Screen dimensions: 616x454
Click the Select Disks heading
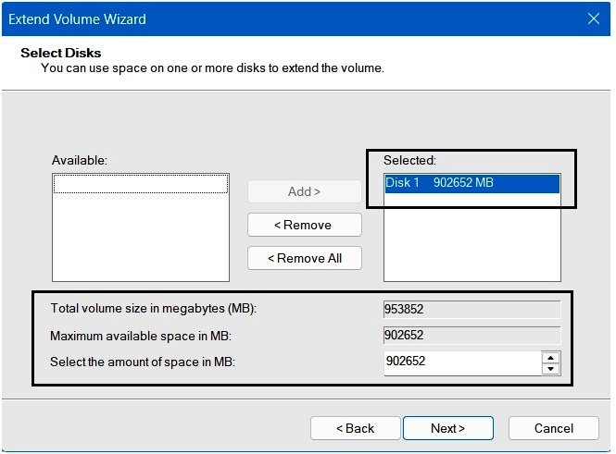coord(61,53)
